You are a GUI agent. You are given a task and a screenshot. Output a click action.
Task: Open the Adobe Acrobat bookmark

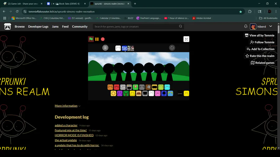click(x=202, y=18)
